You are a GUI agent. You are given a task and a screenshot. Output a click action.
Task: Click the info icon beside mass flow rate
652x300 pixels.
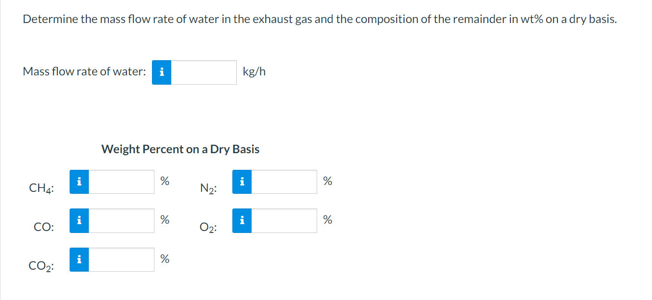point(162,72)
